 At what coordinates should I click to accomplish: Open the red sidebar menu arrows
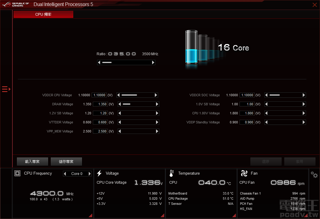pyautogui.click(x=5, y=89)
